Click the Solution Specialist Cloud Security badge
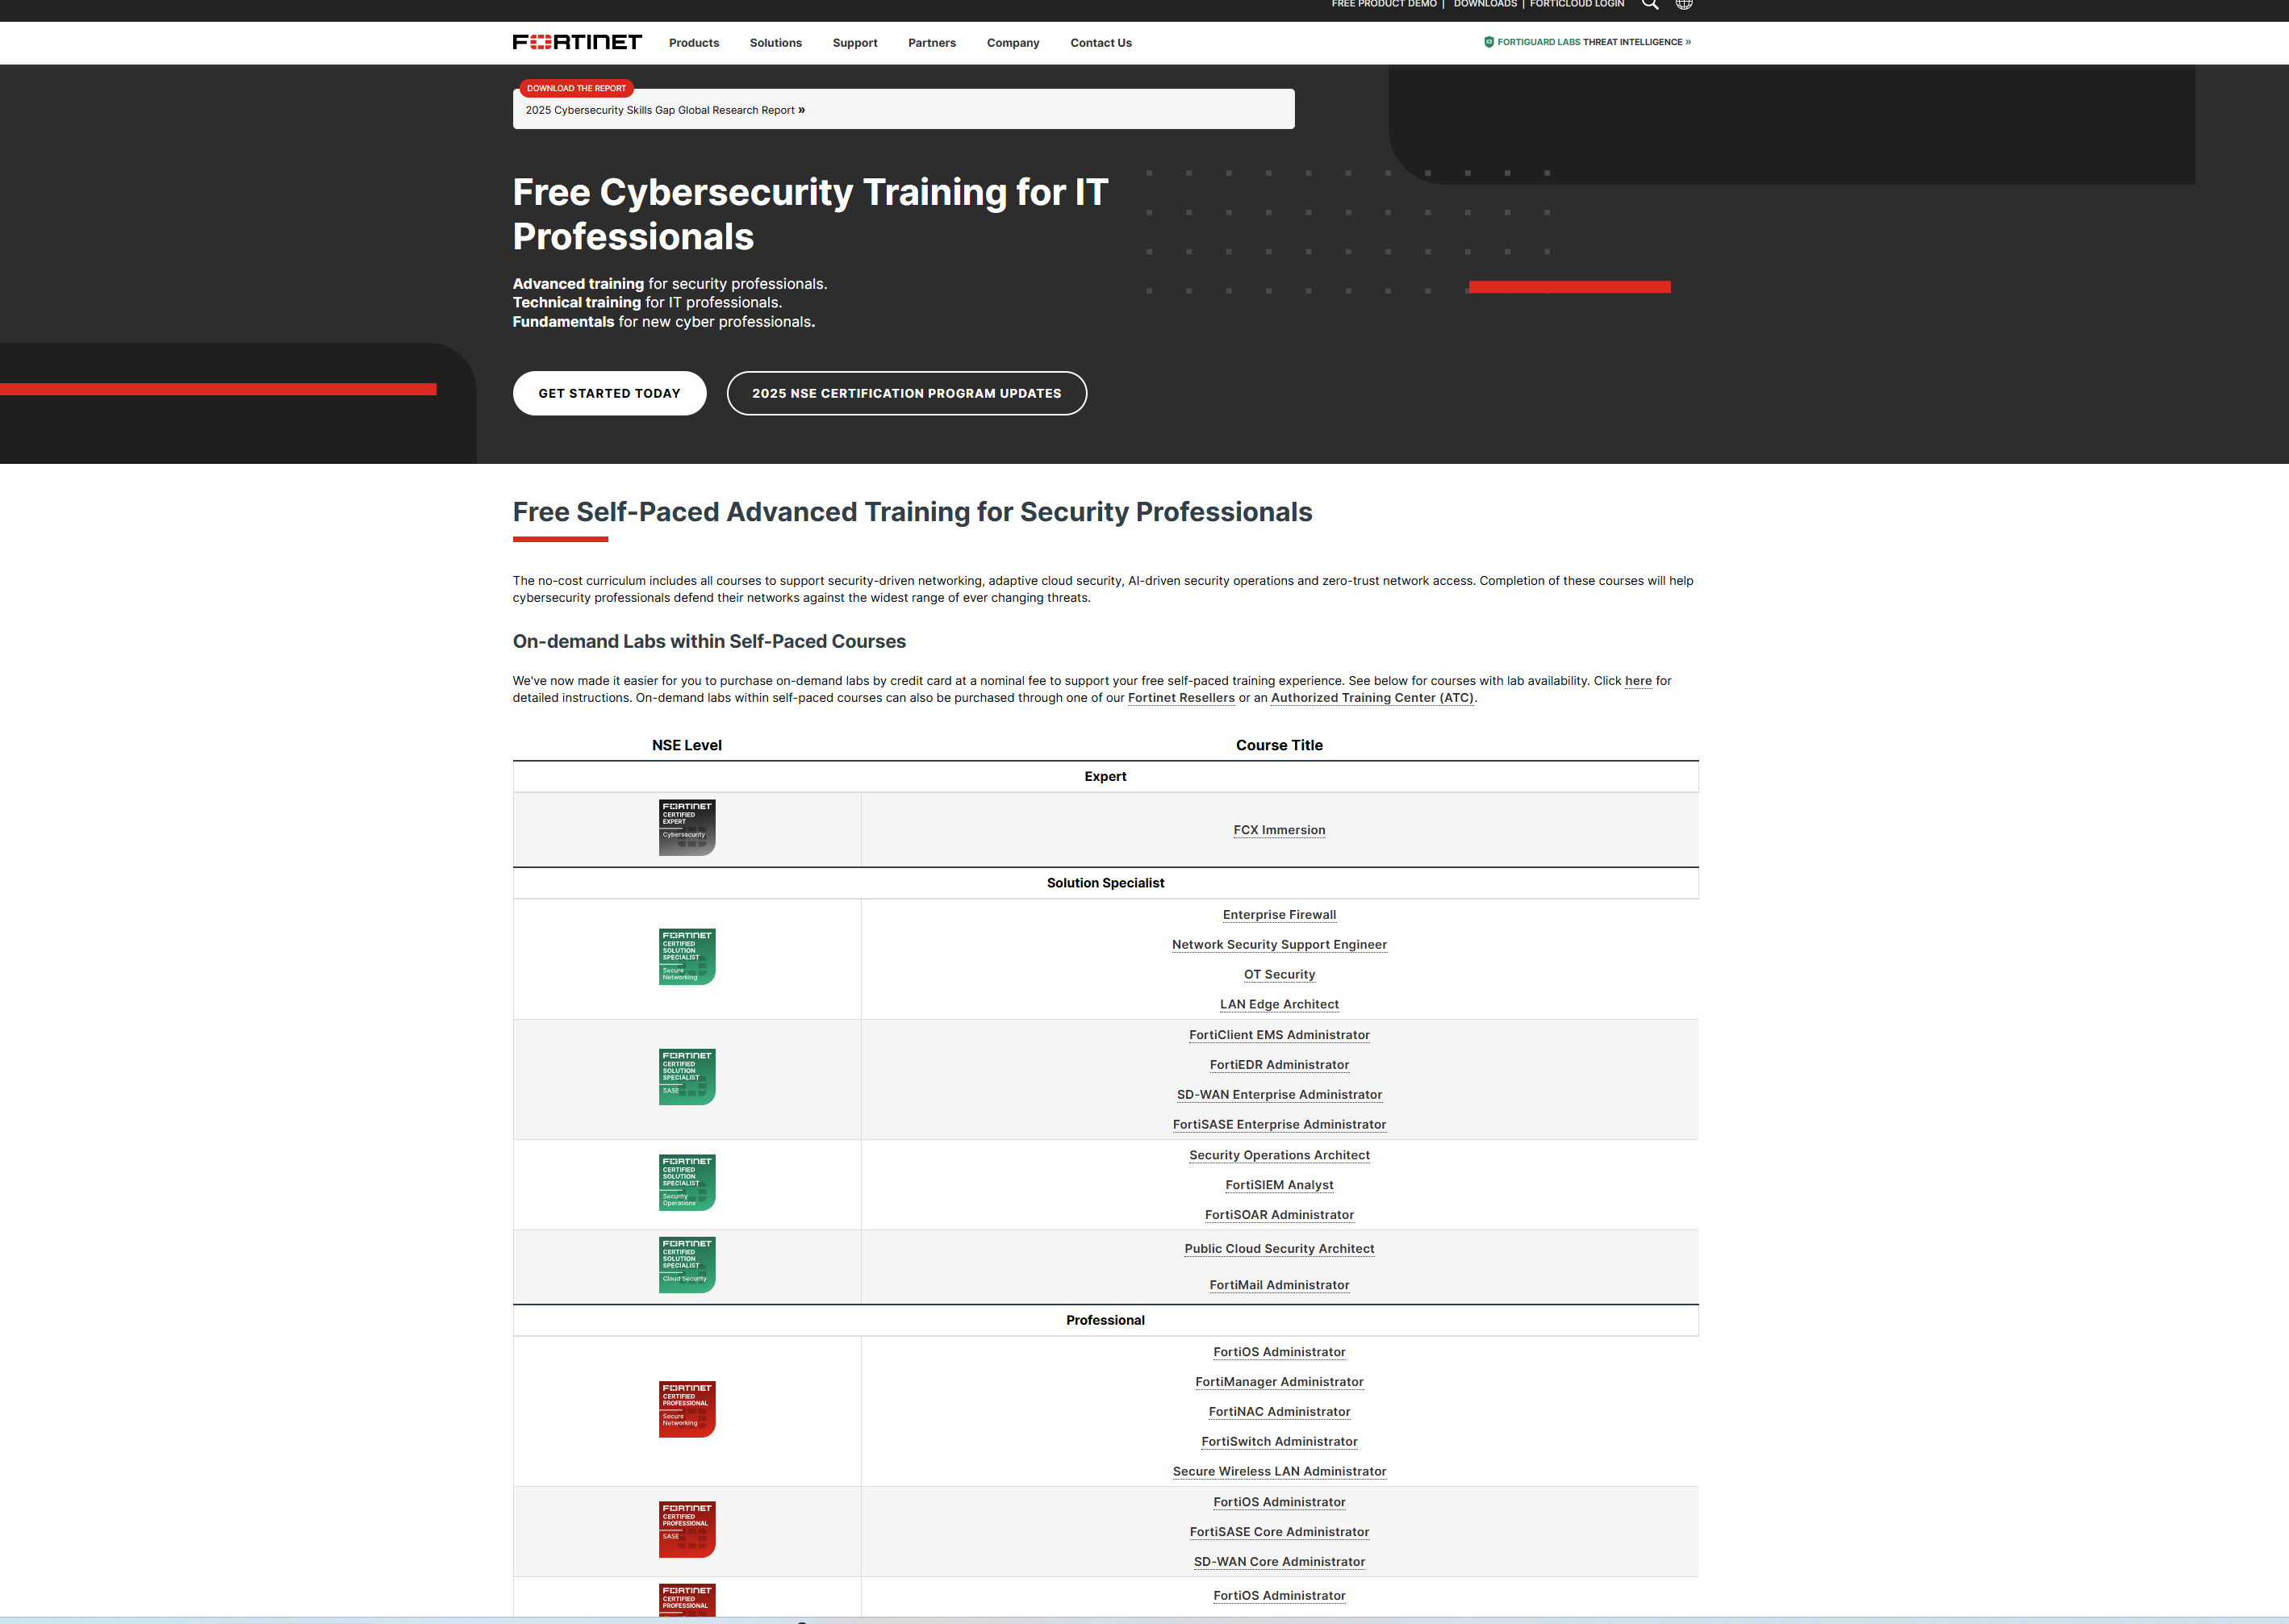Screen dimensions: 2289x1624 coord(687,1265)
